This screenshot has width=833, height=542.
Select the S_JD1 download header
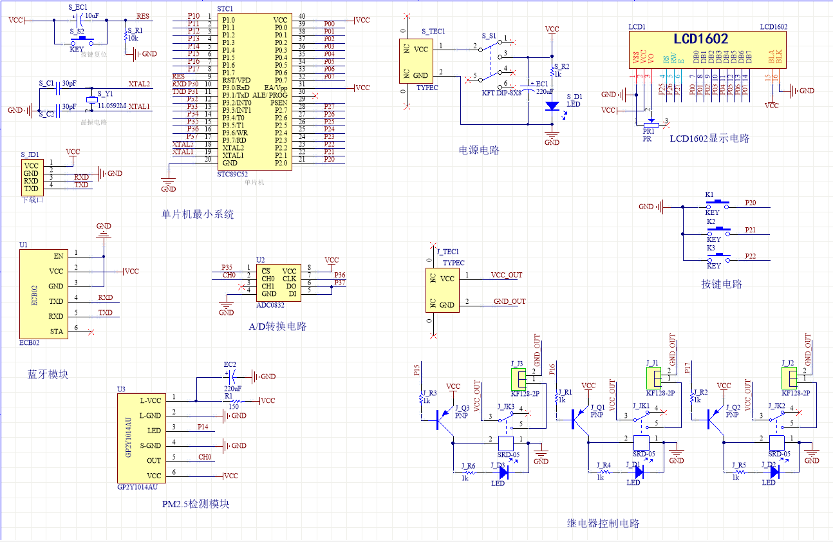click(31, 177)
